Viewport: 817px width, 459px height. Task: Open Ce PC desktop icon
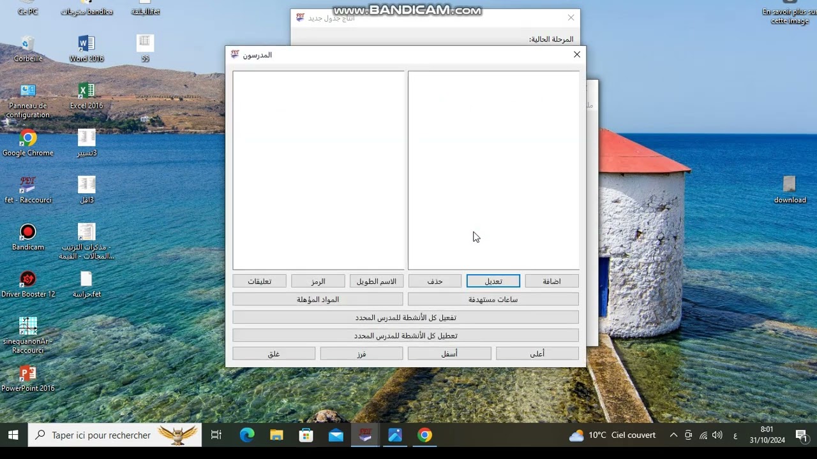coord(28,8)
